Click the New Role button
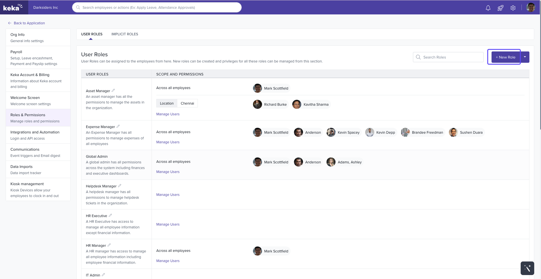The width and height of the screenshot is (541, 279). (505, 57)
